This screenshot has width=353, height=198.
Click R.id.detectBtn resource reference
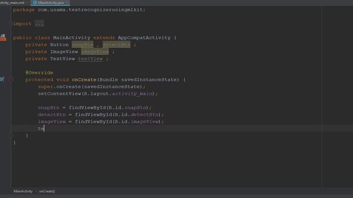coord(137,114)
